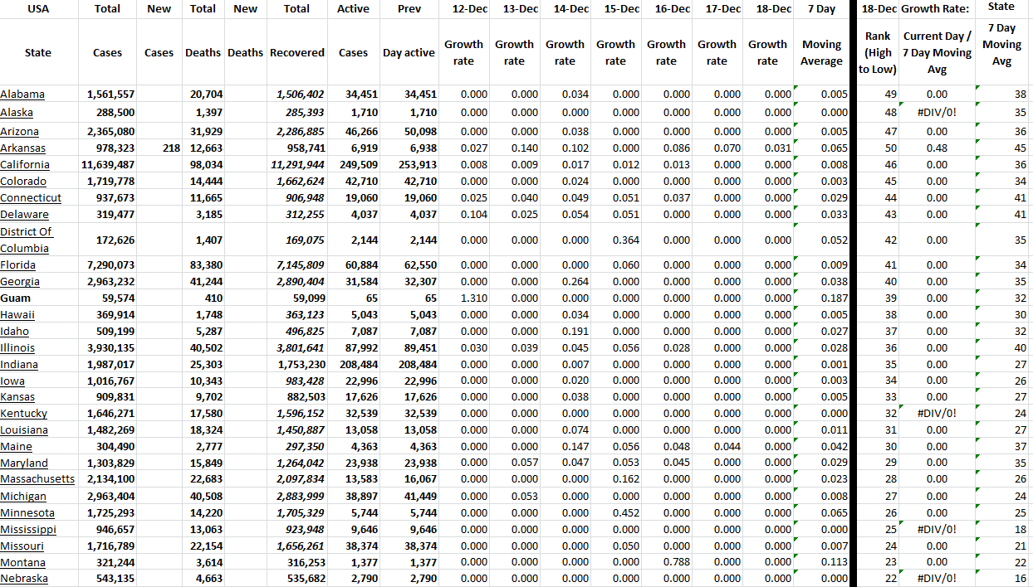The width and height of the screenshot is (1033, 587).
Task: Select the Texas predecessor Nebraska link
Action: click(x=23, y=578)
